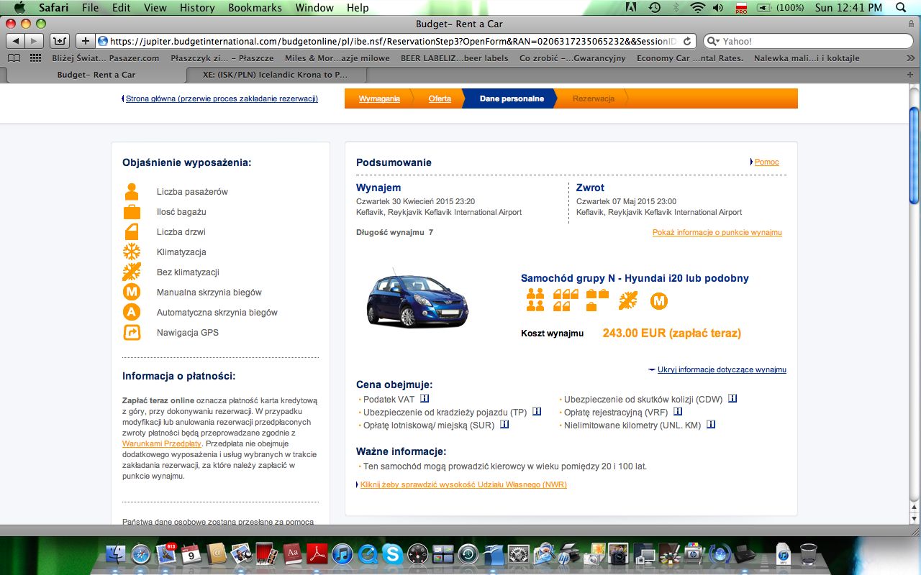Click Safari back navigation arrow
This screenshot has width=921, height=575.
(17, 41)
